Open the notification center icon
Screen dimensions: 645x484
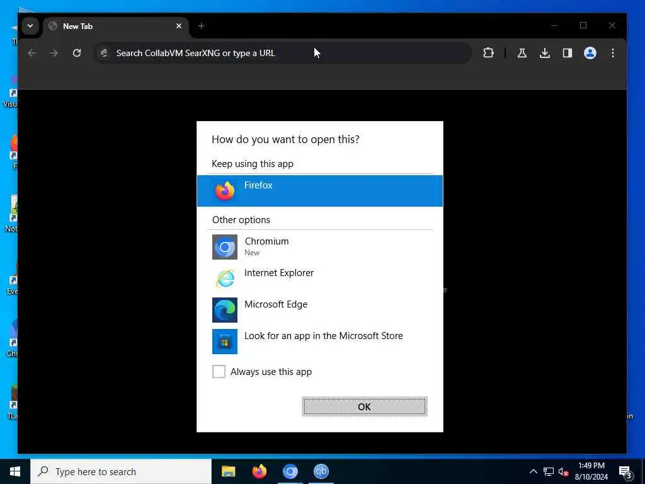(625, 471)
